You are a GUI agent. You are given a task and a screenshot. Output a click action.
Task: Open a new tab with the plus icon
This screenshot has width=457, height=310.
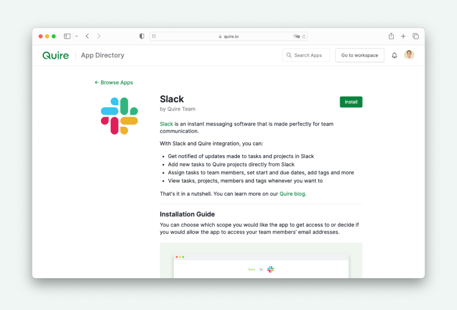[x=403, y=36]
